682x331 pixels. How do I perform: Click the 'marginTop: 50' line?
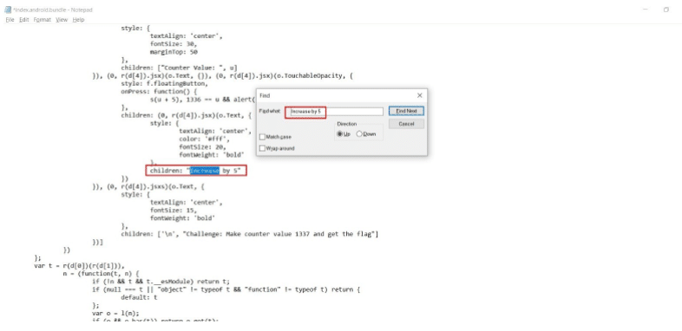click(174, 52)
